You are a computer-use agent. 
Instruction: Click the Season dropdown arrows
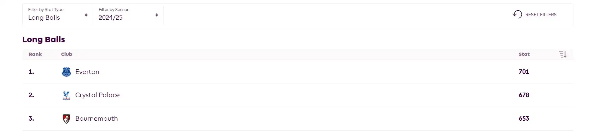pyautogui.click(x=157, y=15)
